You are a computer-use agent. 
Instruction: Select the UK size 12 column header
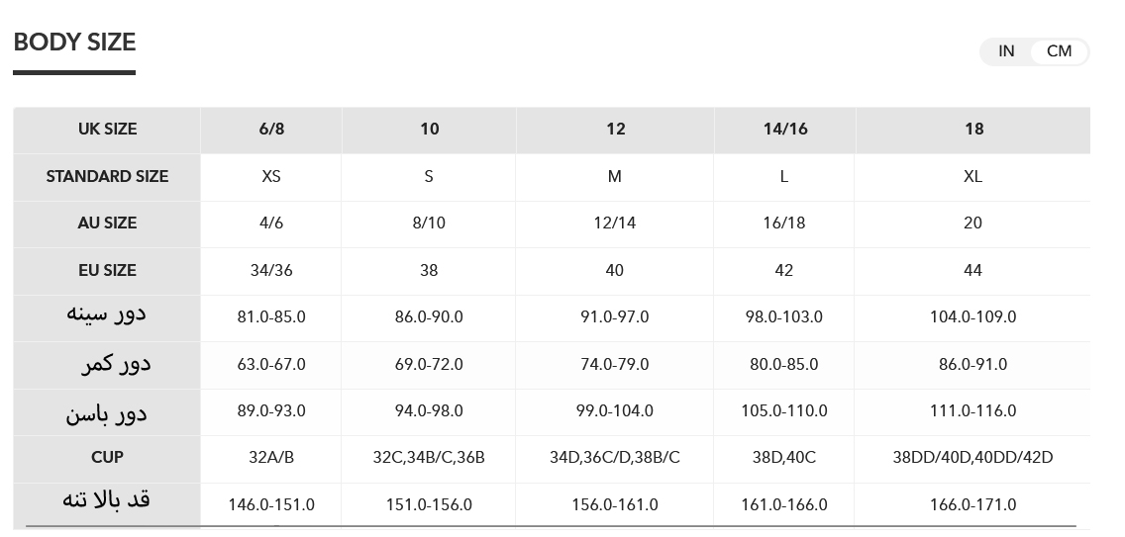click(615, 130)
